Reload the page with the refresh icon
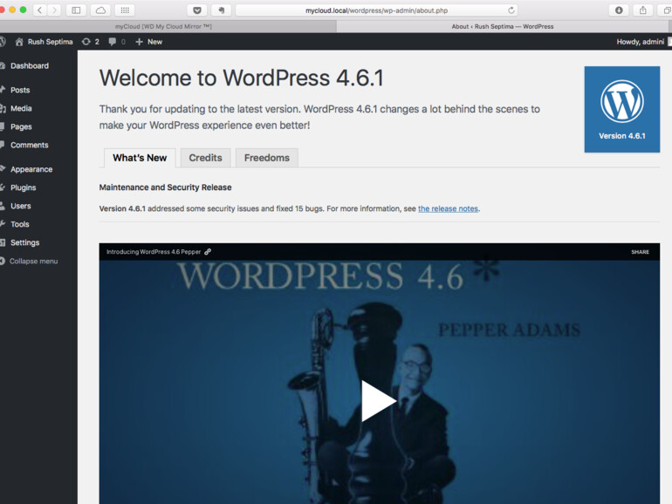672x504 pixels. (x=511, y=10)
